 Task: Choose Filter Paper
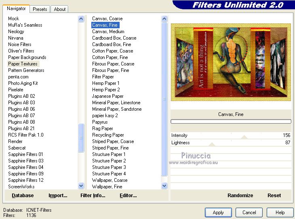coord(103,77)
